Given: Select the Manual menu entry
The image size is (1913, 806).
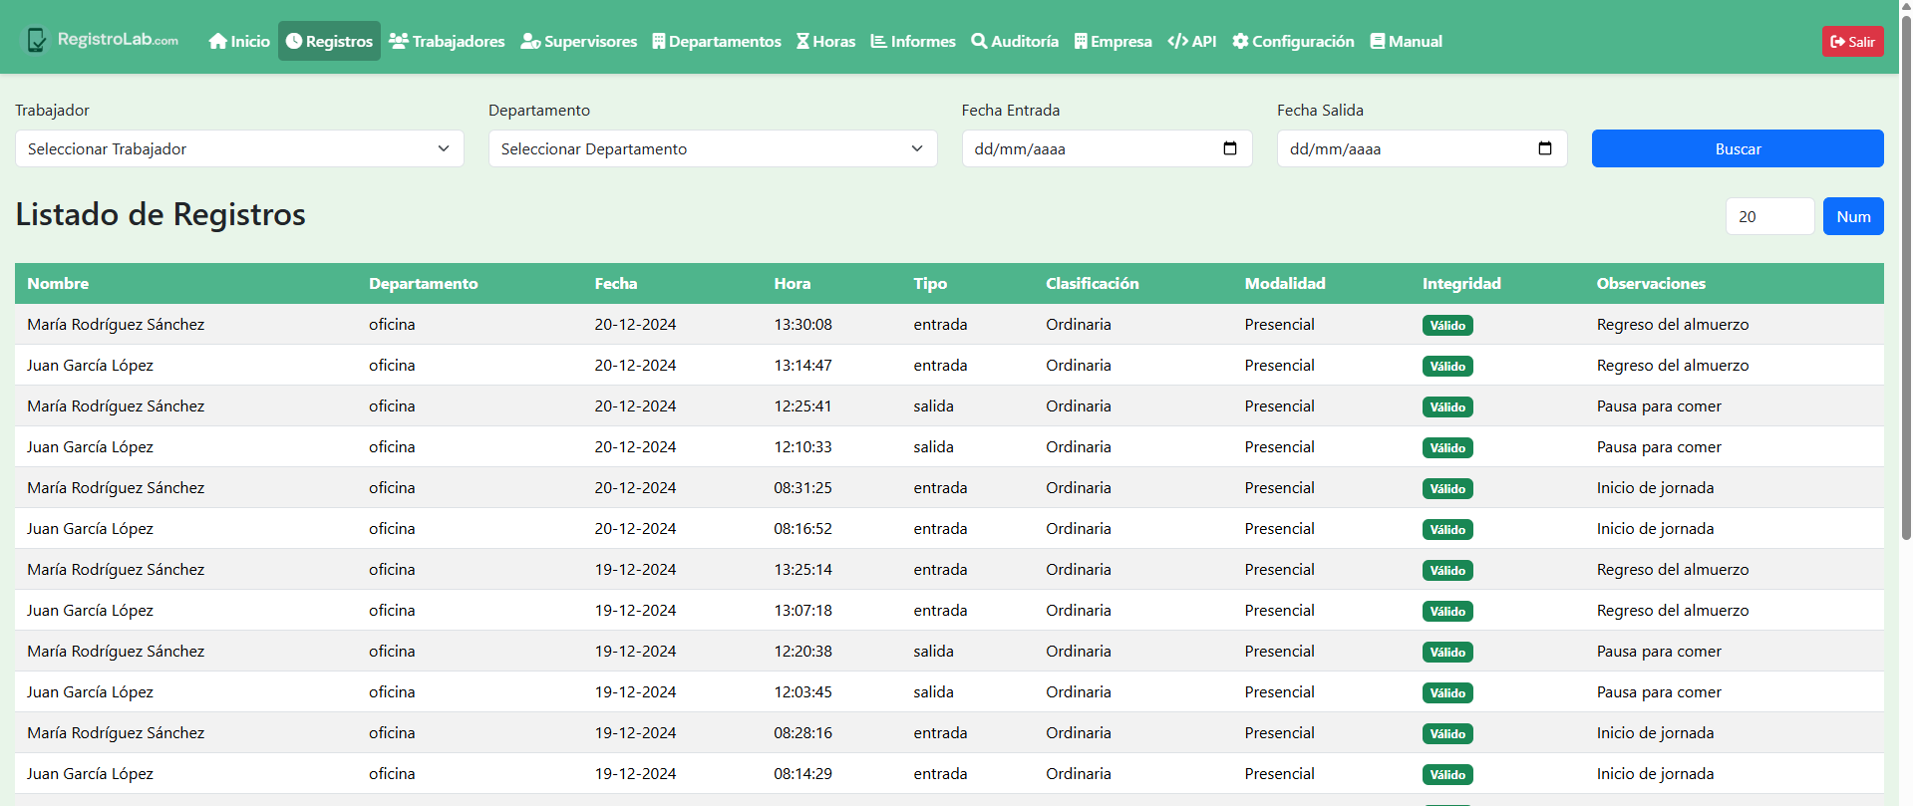Looking at the screenshot, I should click(1407, 41).
